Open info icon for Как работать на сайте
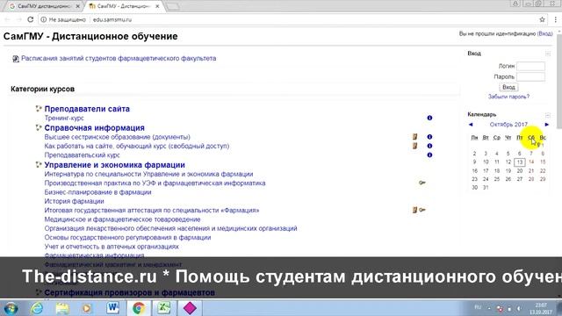Image resolution: width=562 pixels, height=316 pixels. click(x=429, y=147)
